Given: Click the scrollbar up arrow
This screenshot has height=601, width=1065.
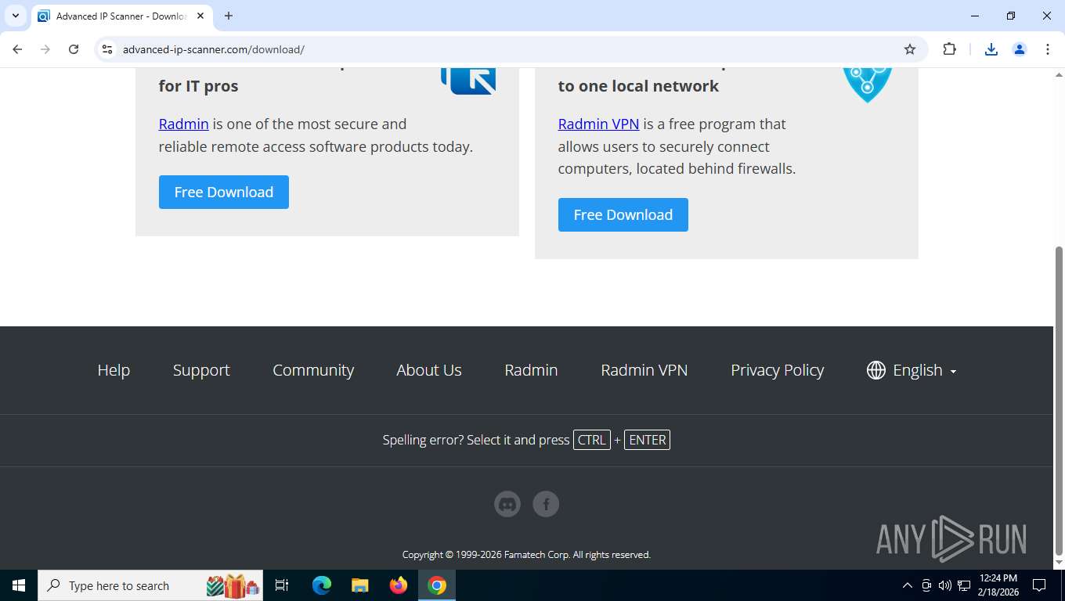Looking at the screenshot, I should pyautogui.click(x=1059, y=74).
